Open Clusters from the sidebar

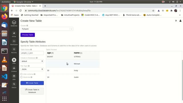(14, 69)
